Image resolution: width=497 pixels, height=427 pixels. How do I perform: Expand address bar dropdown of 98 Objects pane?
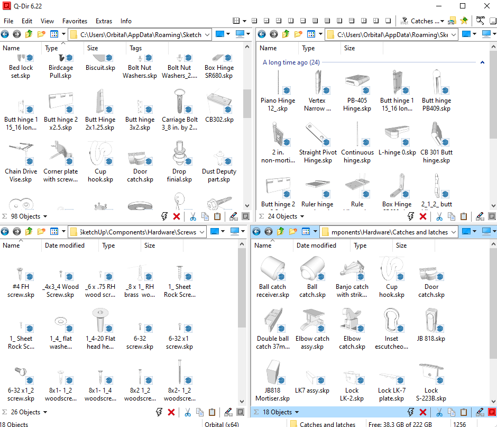click(207, 34)
